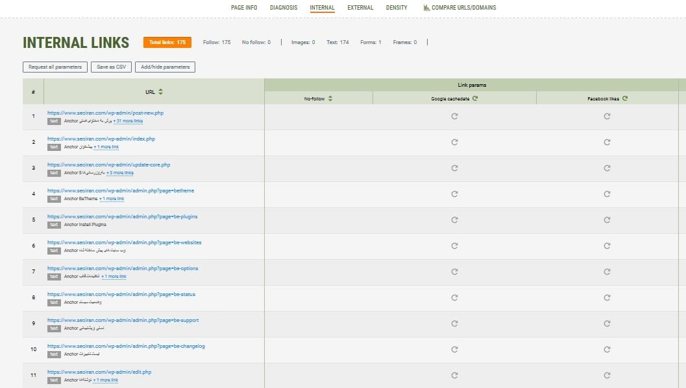Refresh Google cachedate for index.php row
The width and height of the screenshot is (686, 388).
click(454, 142)
